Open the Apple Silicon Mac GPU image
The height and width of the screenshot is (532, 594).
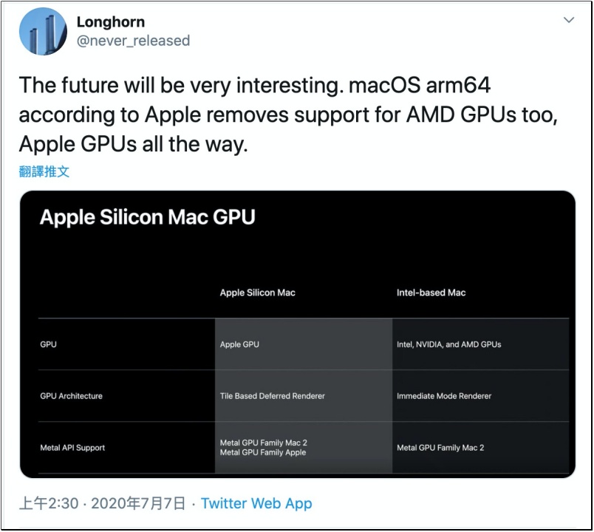[298, 334]
